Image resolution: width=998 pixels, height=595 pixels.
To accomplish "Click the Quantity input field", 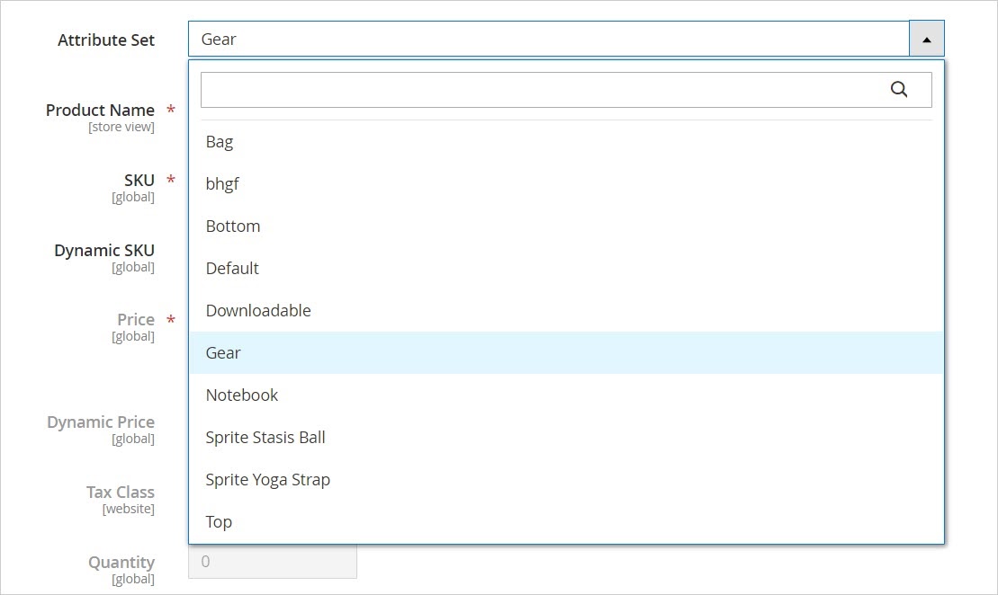I will click(272, 562).
